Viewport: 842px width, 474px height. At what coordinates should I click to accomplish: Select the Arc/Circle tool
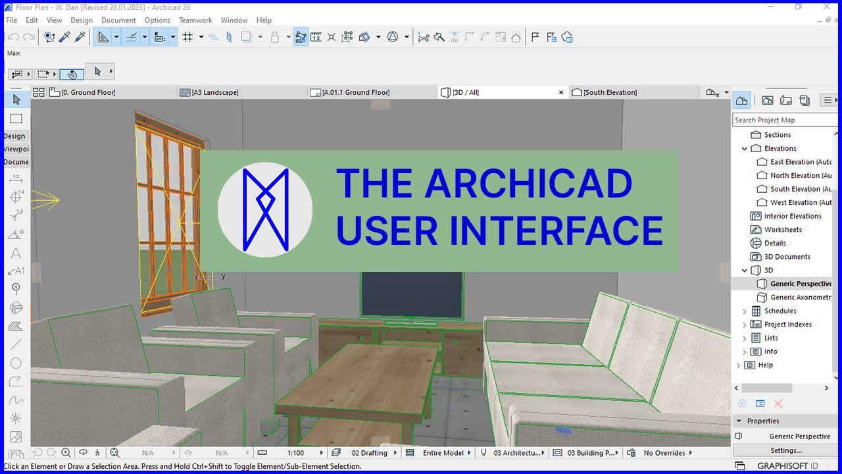point(16,363)
